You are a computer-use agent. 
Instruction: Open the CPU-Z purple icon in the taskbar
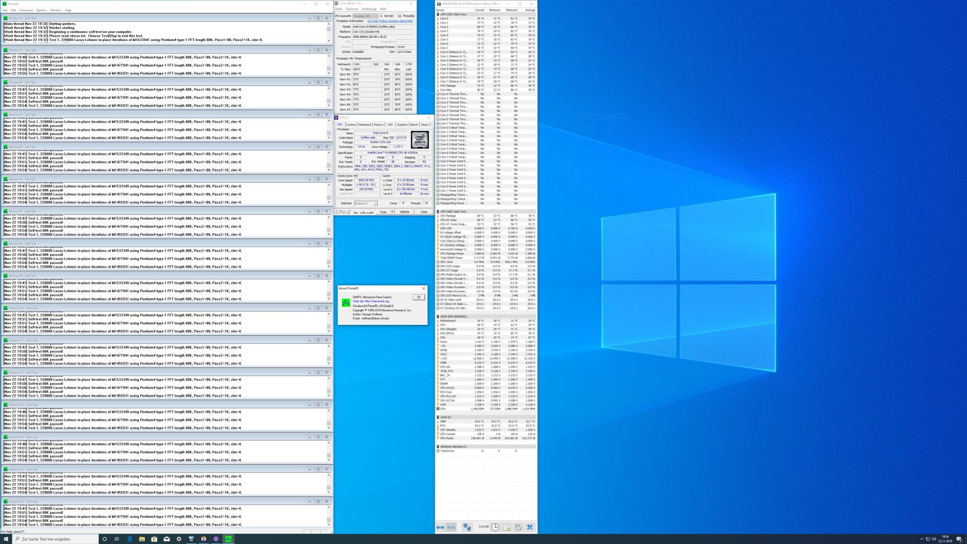(x=216, y=539)
